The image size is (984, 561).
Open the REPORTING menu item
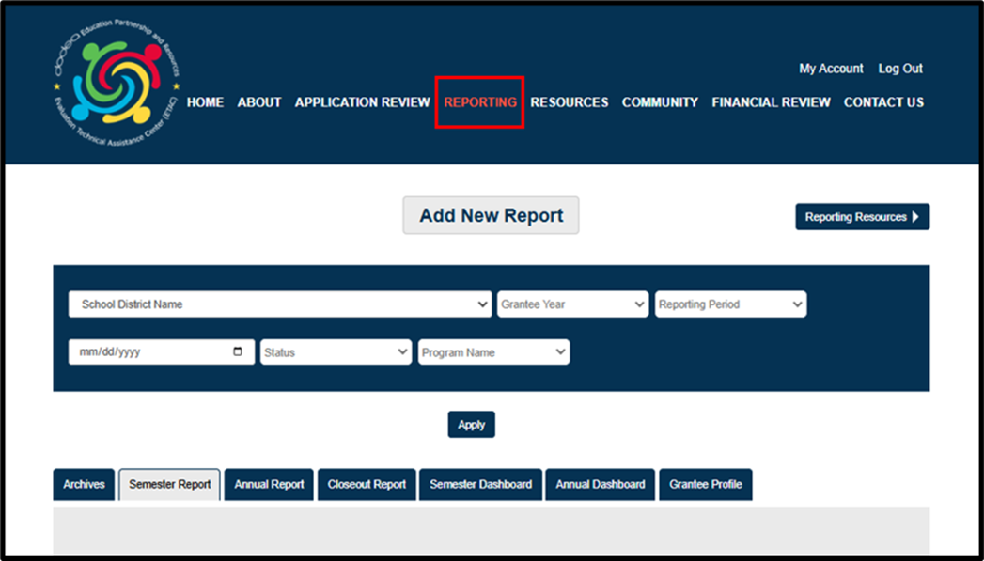coord(479,102)
